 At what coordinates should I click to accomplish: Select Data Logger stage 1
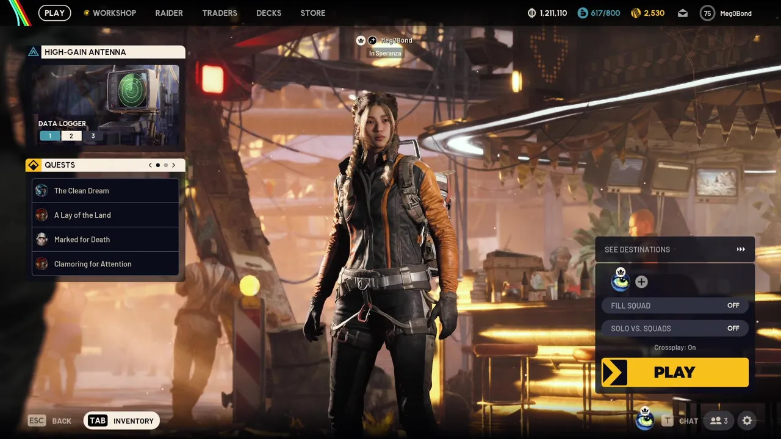(x=50, y=136)
